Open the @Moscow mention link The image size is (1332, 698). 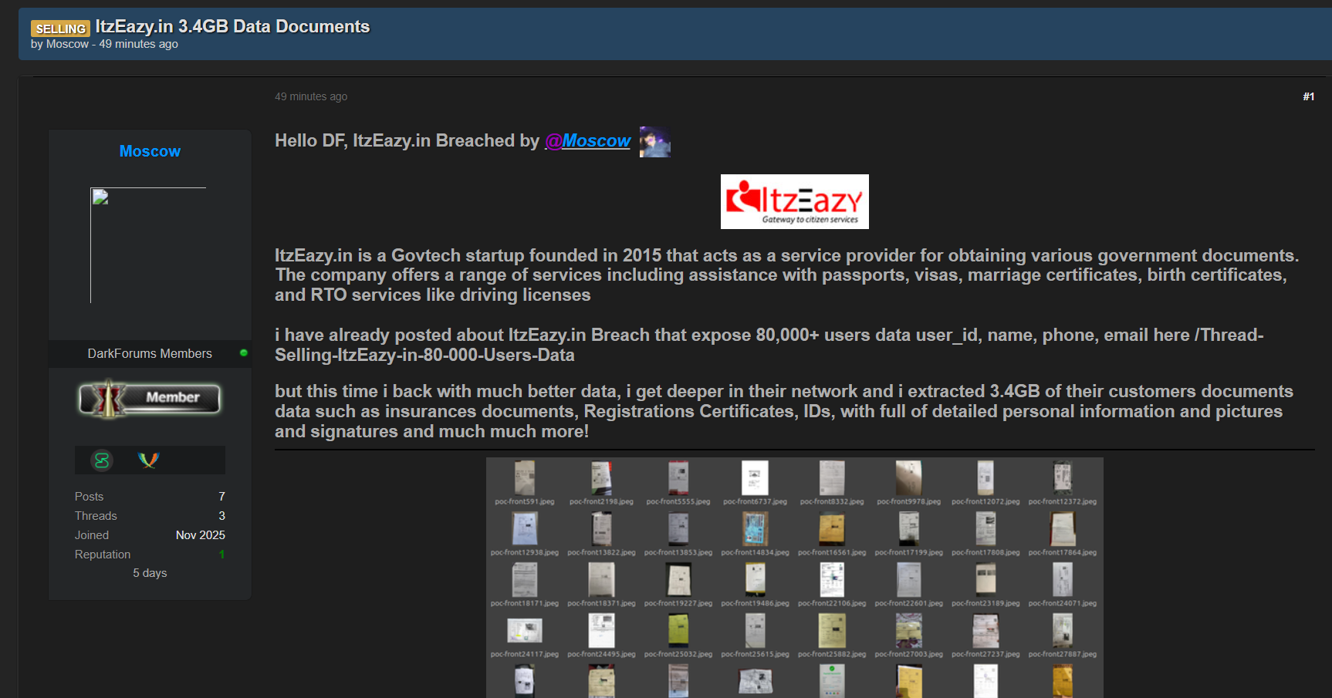click(x=588, y=141)
